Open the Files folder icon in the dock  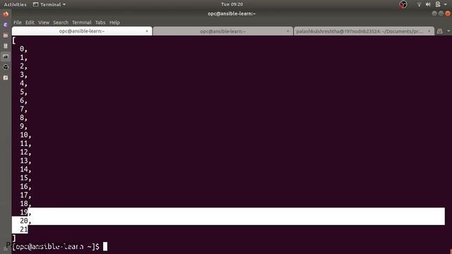6,35
